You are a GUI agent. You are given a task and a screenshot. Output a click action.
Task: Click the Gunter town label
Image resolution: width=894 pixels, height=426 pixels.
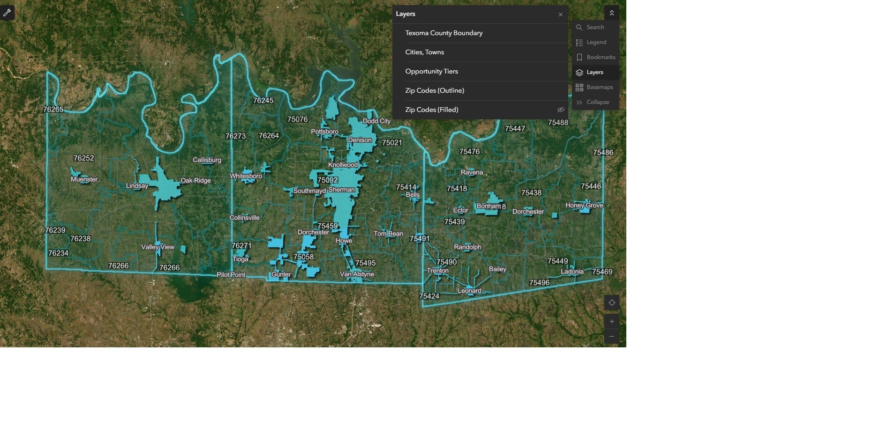click(281, 274)
